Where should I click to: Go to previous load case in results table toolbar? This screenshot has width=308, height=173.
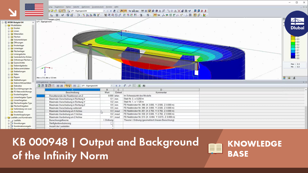pos(116,86)
